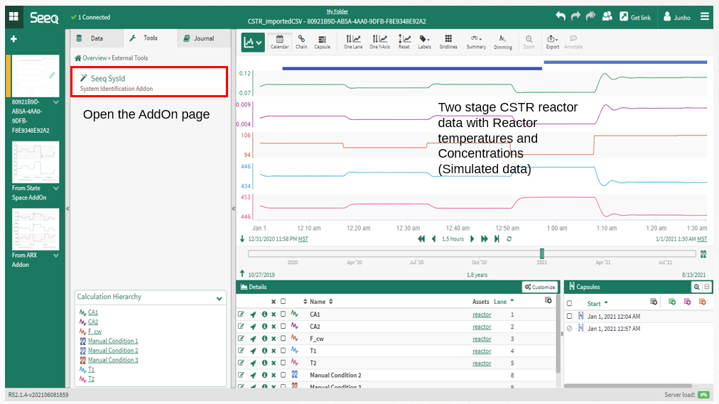Click the Dimming toolbar icon
Viewport: 719px width, 404px height.
point(503,42)
